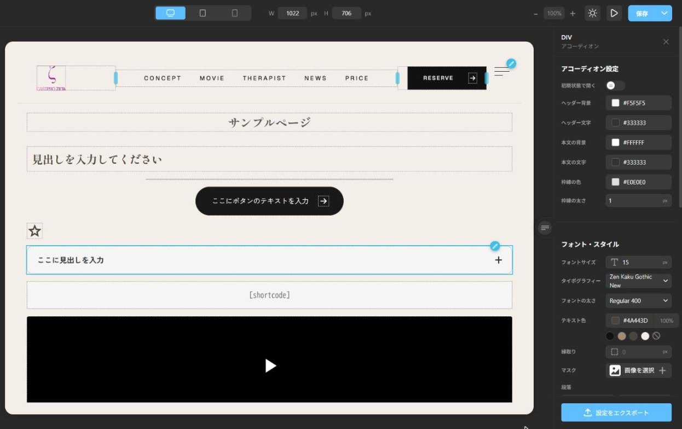
Task: Select the tan preset color circle
Action: 622,336
